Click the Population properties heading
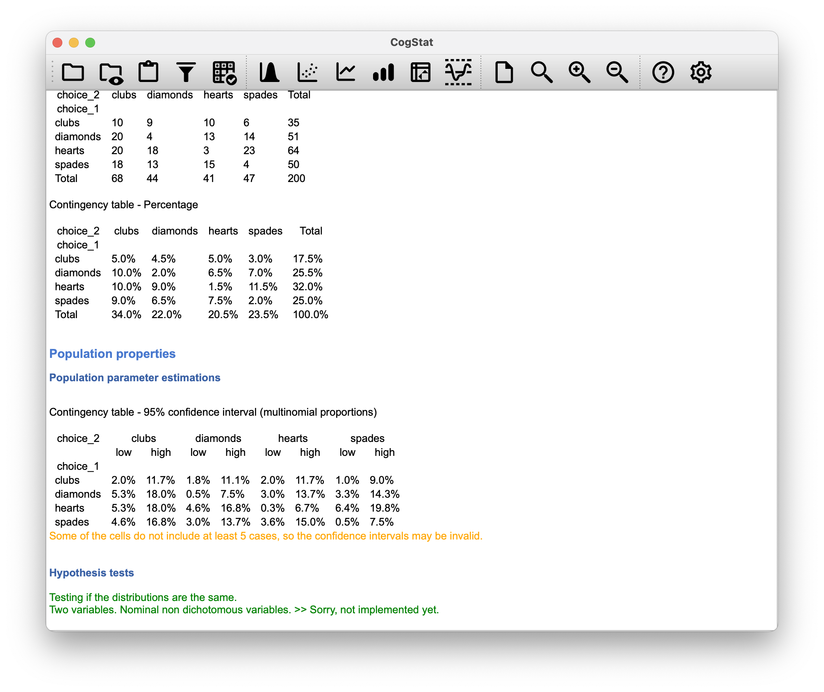 point(112,353)
